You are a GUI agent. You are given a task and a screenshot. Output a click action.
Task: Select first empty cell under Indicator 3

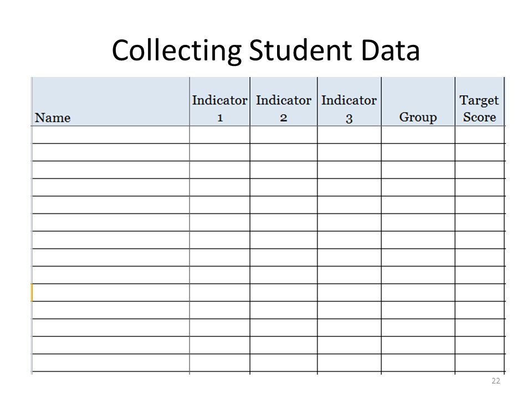(349, 135)
